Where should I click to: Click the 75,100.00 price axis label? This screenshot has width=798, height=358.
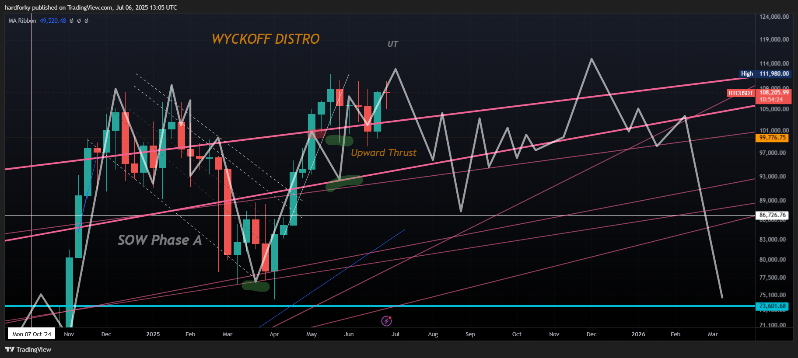pyautogui.click(x=773, y=295)
